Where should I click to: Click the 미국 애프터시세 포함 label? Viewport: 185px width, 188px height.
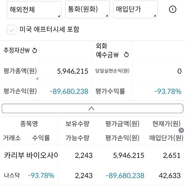tap(49, 29)
